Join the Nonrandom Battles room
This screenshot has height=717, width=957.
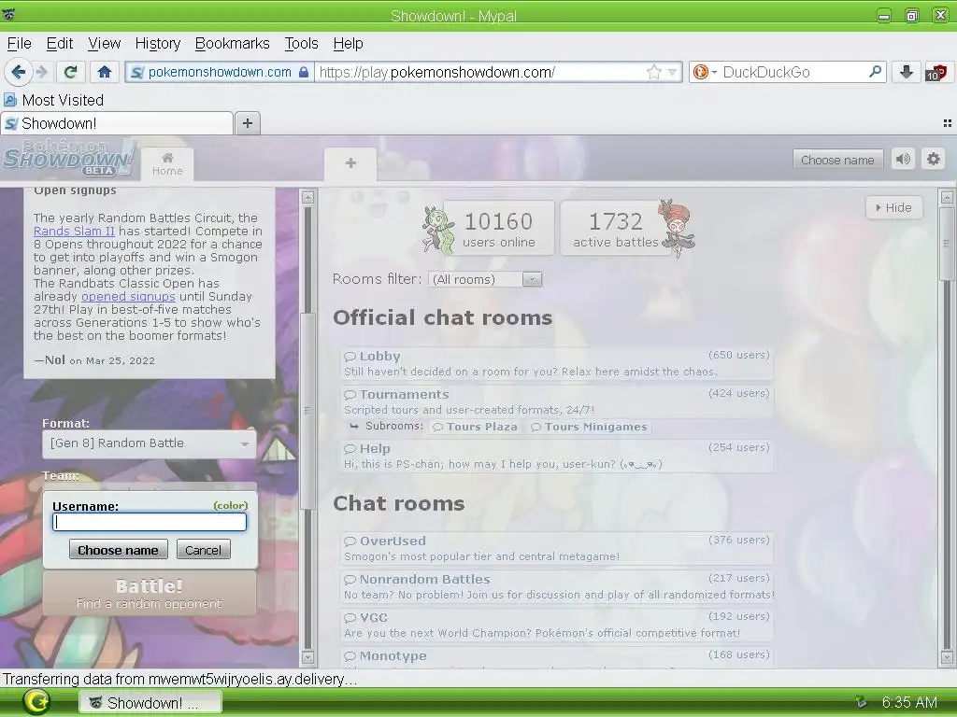(x=556, y=586)
